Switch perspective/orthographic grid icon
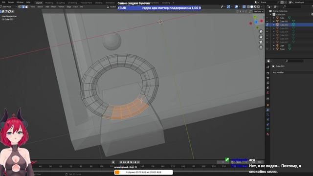 tap(261, 47)
